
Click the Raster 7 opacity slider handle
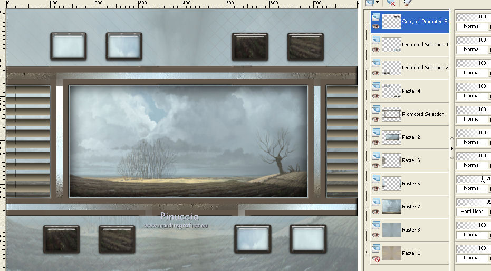(469, 203)
